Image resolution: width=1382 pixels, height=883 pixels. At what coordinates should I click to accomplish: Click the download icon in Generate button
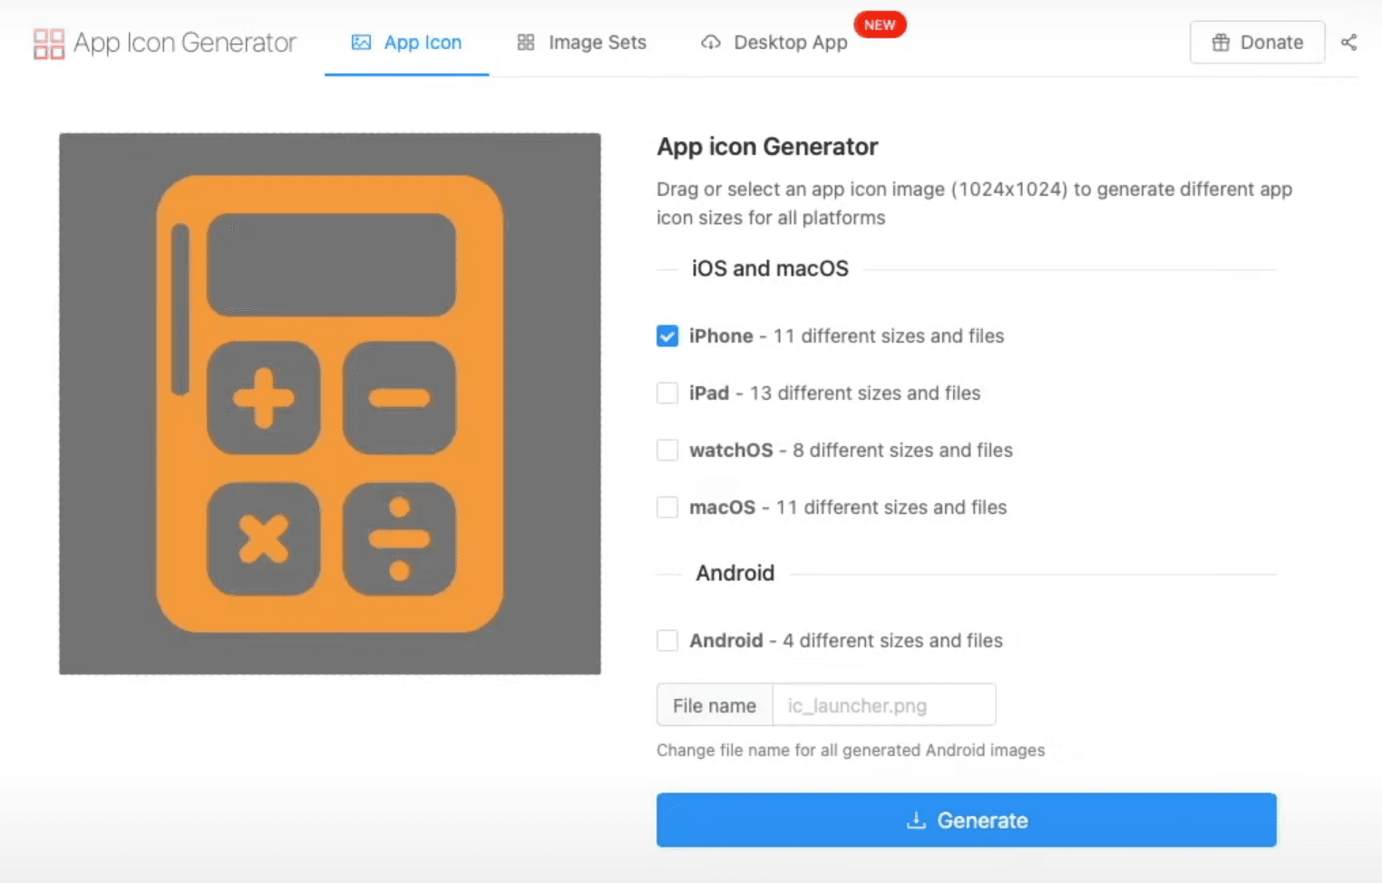(x=916, y=820)
